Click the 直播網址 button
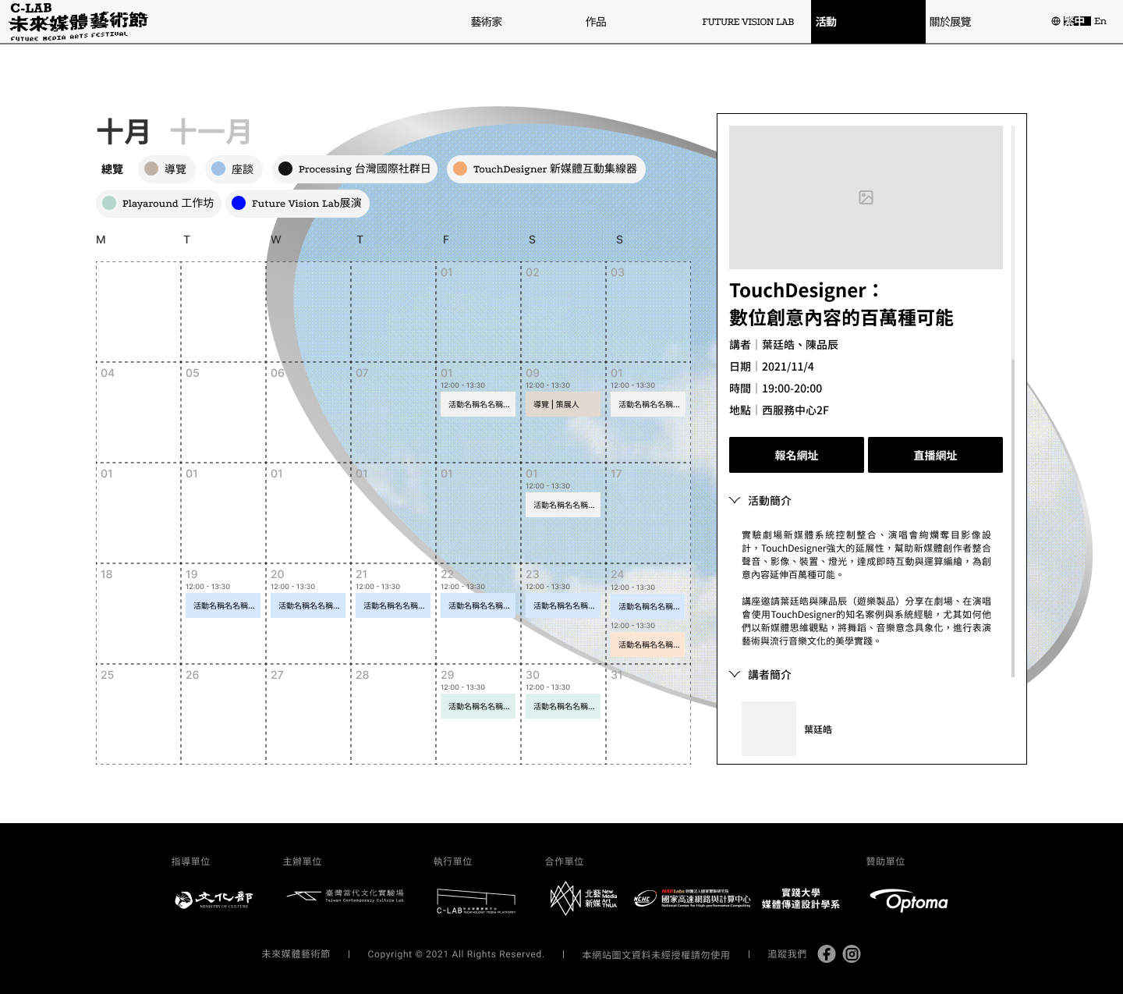Image resolution: width=1123 pixels, height=994 pixels. (935, 455)
